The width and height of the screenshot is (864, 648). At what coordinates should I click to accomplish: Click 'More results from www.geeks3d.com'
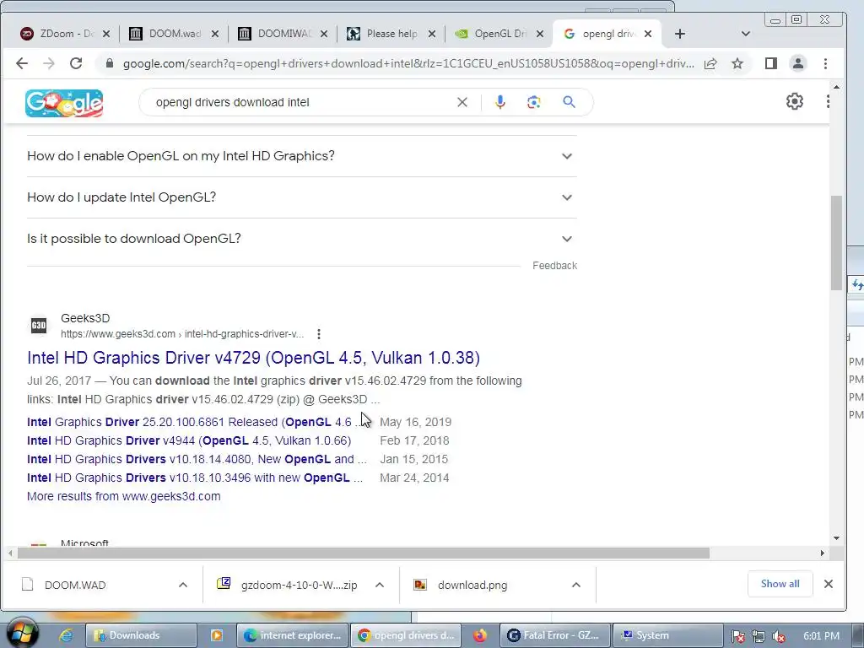click(x=124, y=496)
